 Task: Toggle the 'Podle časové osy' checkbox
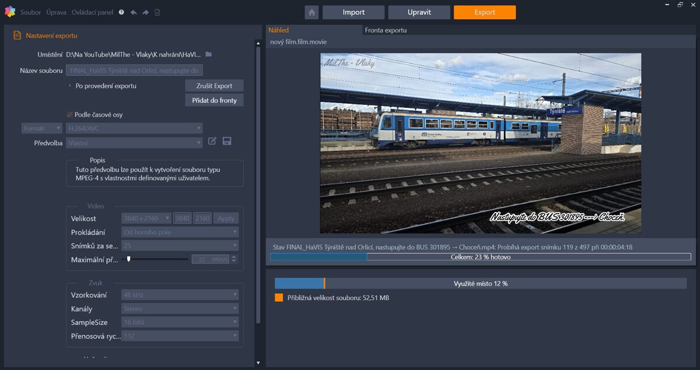coord(68,115)
